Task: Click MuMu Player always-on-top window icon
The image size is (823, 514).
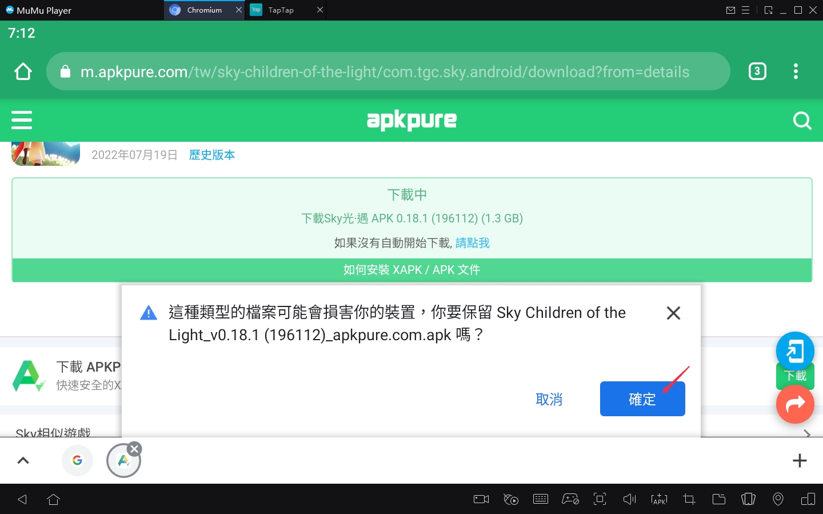Action: pyautogui.click(x=769, y=10)
